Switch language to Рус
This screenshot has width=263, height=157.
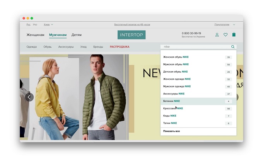[28, 24]
